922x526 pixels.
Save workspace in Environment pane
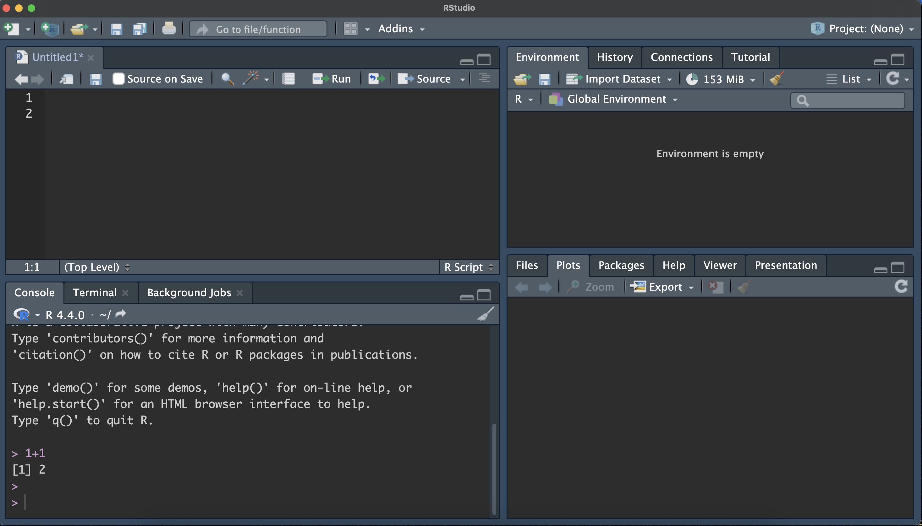(x=544, y=79)
